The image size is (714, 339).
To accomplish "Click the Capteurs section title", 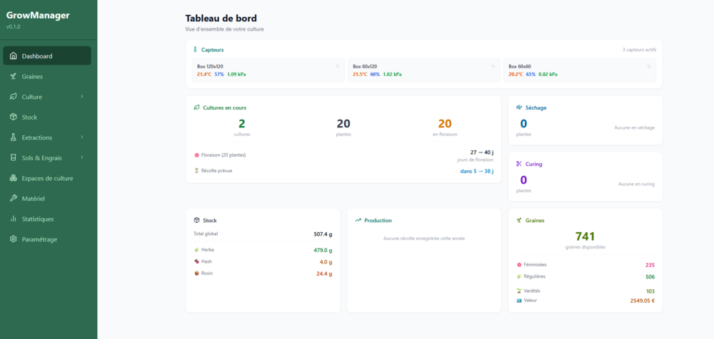I will (x=212, y=50).
